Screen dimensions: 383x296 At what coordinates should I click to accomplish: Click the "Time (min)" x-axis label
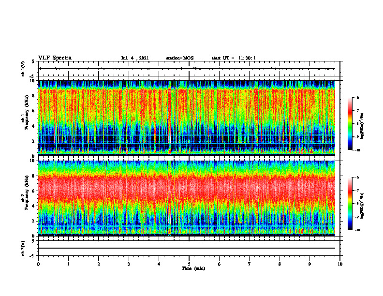(193, 268)
